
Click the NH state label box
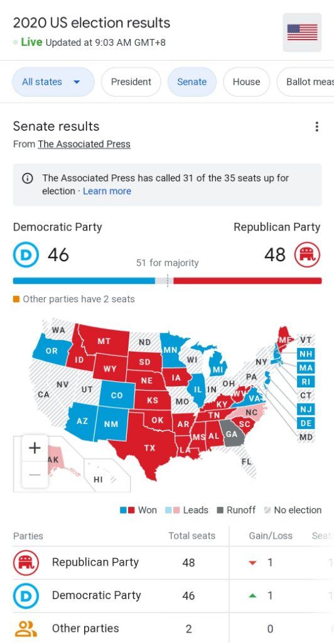[306, 354]
